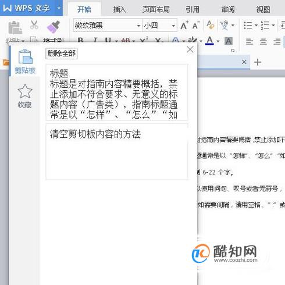Image resolution: width=285 pixels, height=285 pixels.
Task: Close the clipboard panel with the X
Action: coord(190,49)
